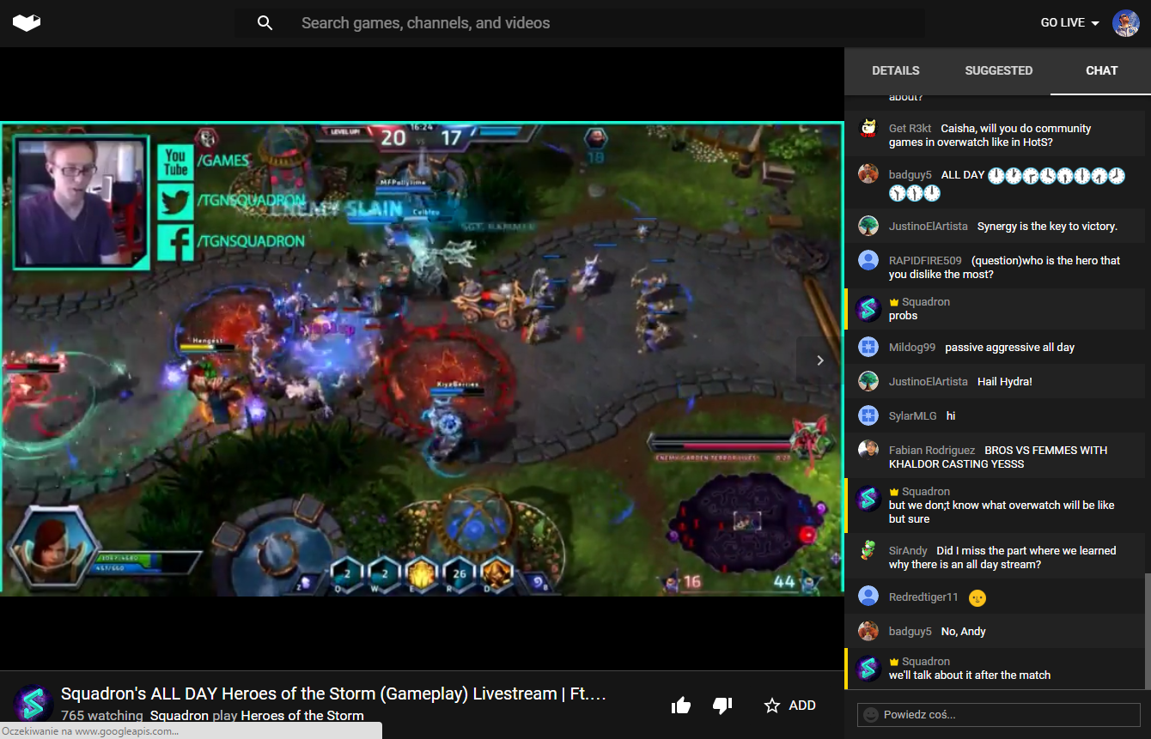Viewport: 1151px width, 739px height.
Task: Click the next arrow on the video
Action: pyautogui.click(x=819, y=360)
